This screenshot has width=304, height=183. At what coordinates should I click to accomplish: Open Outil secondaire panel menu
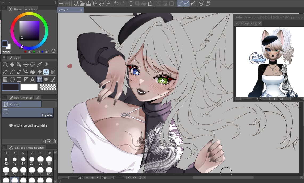tap(4, 97)
